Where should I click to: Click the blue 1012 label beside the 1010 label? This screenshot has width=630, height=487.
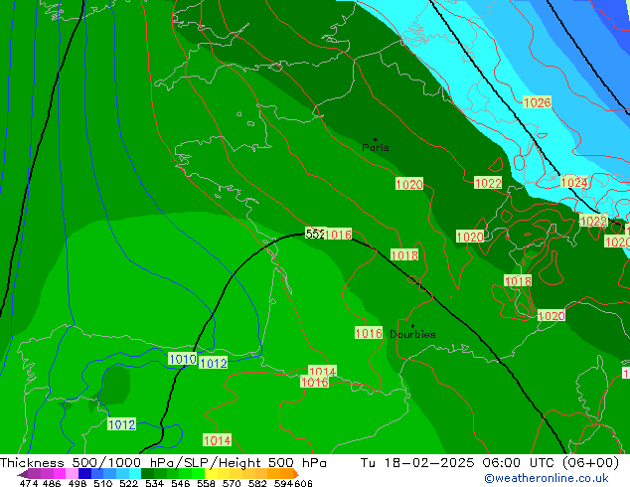(214, 363)
